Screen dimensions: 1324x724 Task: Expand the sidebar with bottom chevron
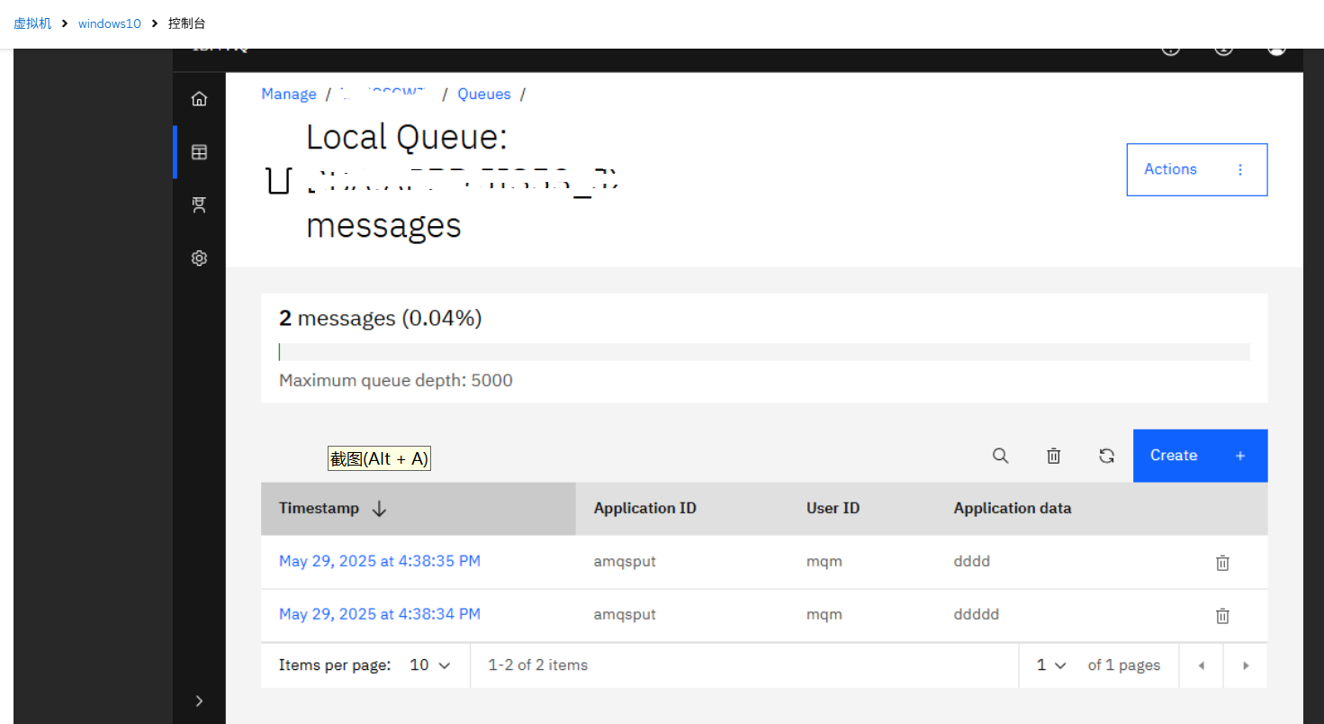[x=199, y=701]
